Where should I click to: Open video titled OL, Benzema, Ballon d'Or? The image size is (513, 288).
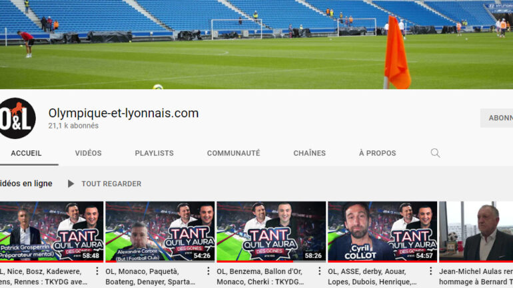[260, 277]
